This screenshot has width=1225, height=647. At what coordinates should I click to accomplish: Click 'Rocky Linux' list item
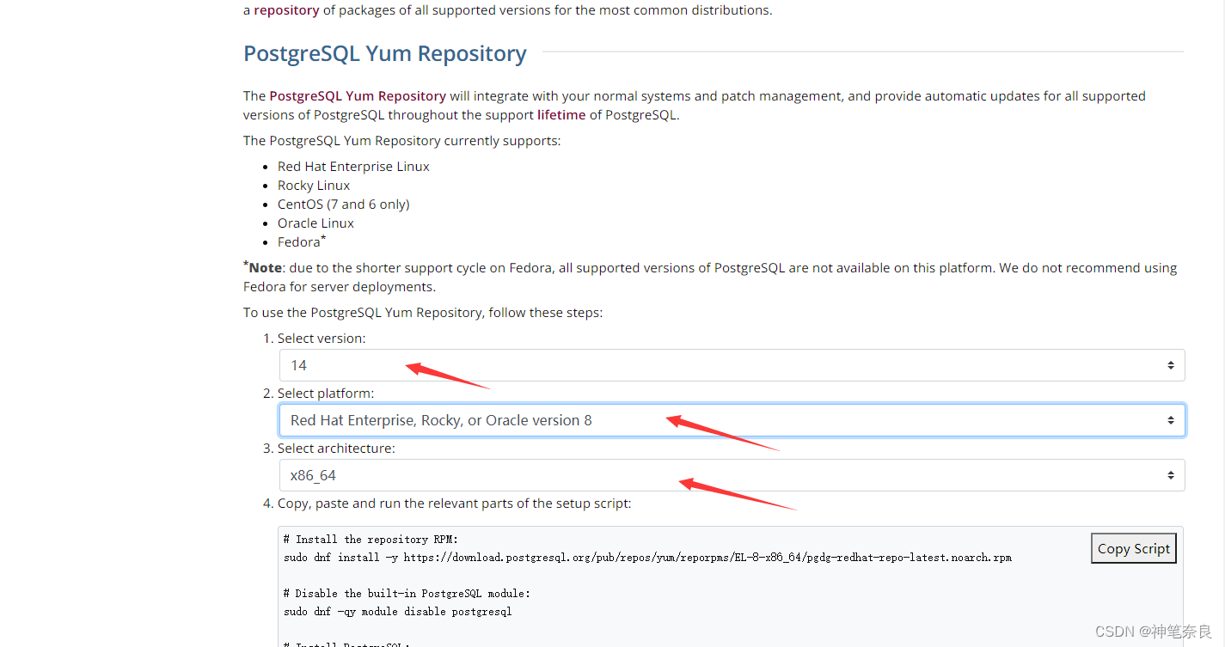pos(314,186)
